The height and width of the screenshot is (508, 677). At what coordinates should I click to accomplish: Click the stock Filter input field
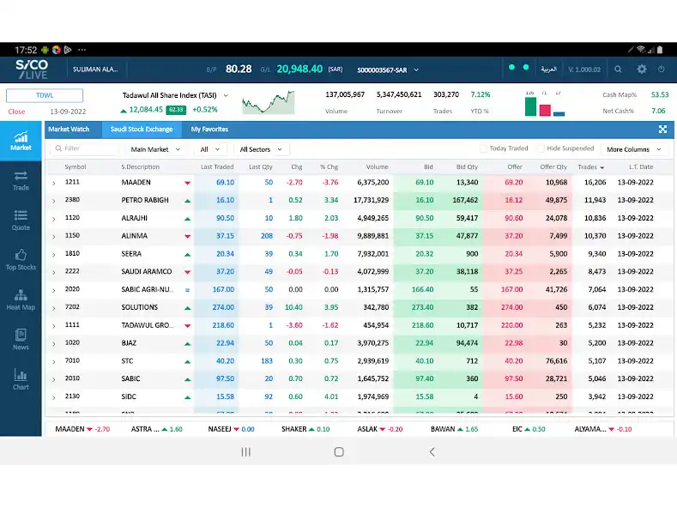pyautogui.click(x=86, y=149)
